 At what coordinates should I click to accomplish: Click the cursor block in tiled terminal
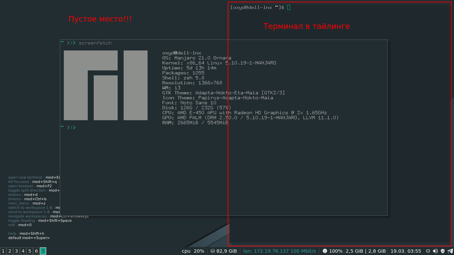[x=288, y=7]
